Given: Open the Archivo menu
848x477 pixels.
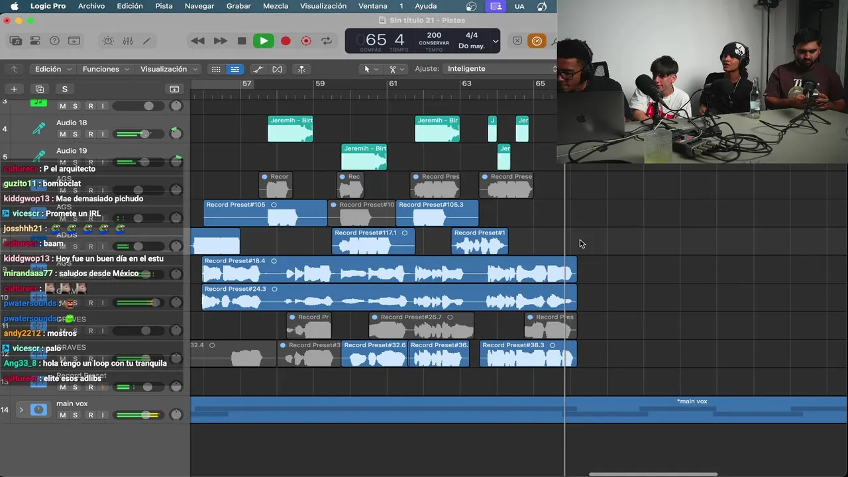Looking at the screenshot, I should tap(91, 6).
